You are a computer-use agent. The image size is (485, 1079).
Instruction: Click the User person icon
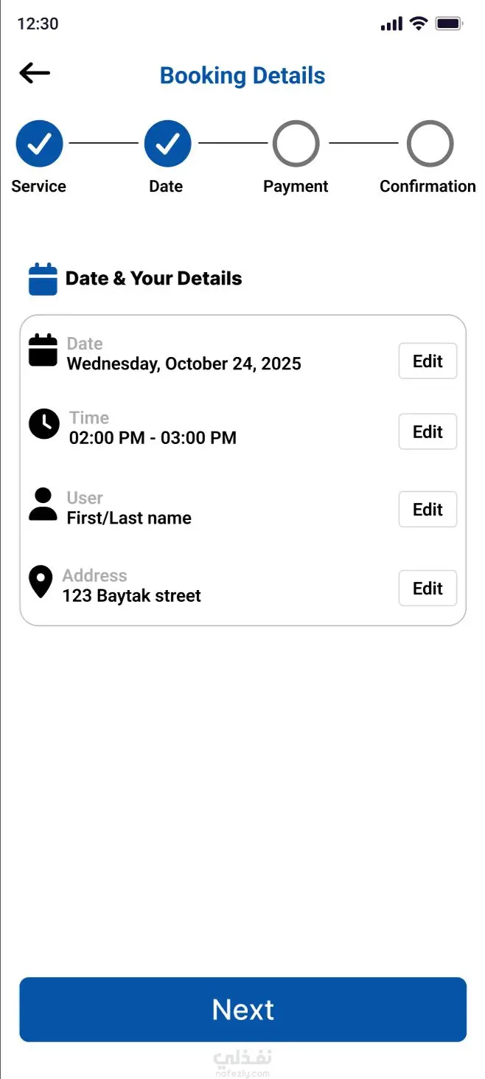pyautogui.click(x=43, y=504)
